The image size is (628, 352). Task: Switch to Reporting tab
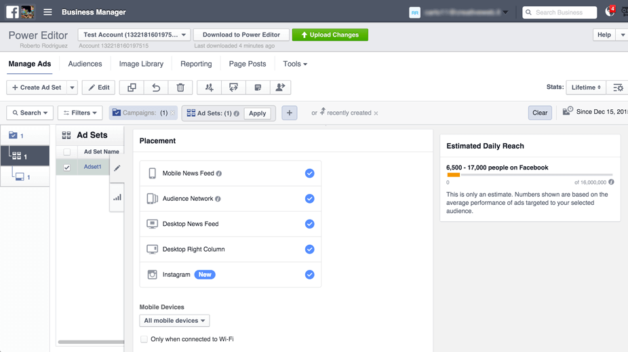(196, 64)
